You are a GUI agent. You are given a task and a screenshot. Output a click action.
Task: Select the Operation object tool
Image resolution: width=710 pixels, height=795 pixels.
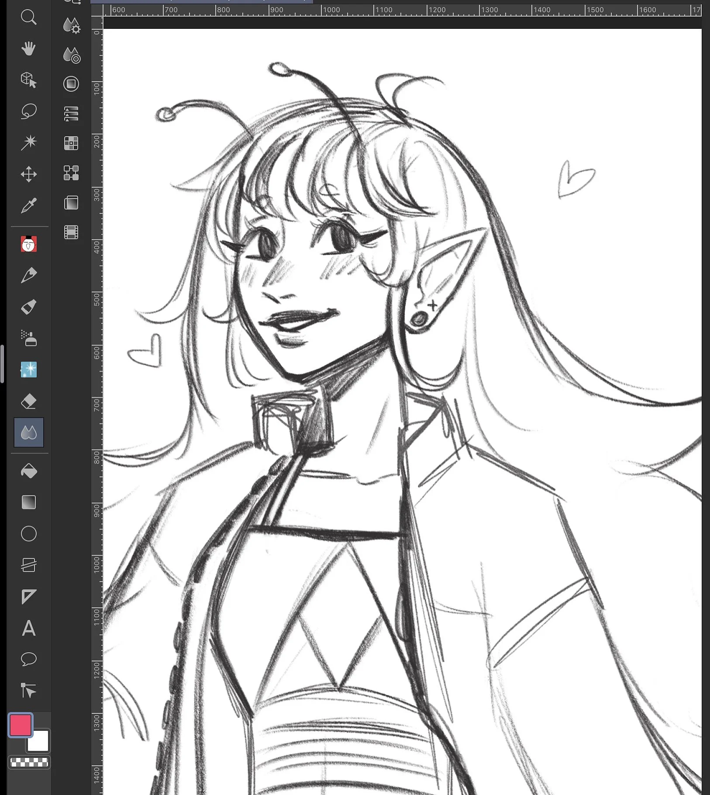29,80
